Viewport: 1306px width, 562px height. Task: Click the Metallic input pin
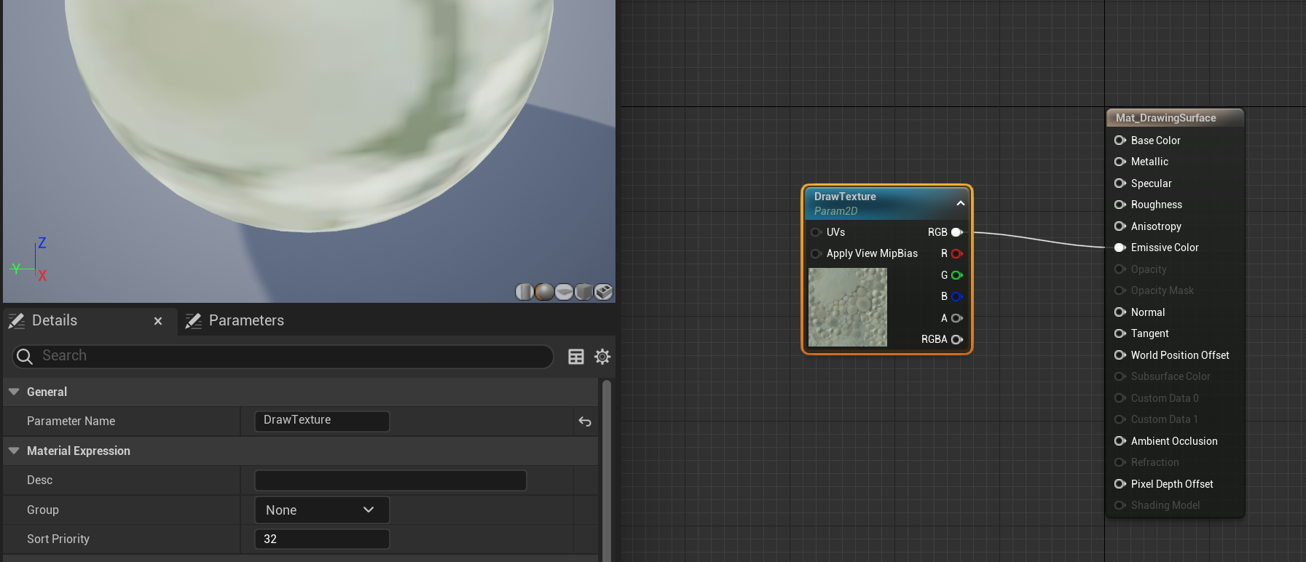pyautogui.click(x=1120, y=162)
